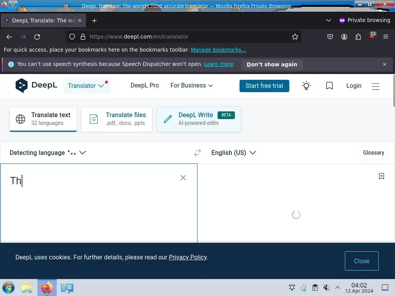Select the Translate text tab
Screen dimensions: 395x296
coord(43,119)
